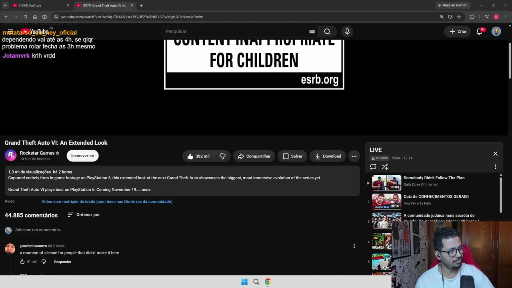Click the Compartilhar share button
The width and height of the screenshot is (512, 288).
click(x=254, y=156)
